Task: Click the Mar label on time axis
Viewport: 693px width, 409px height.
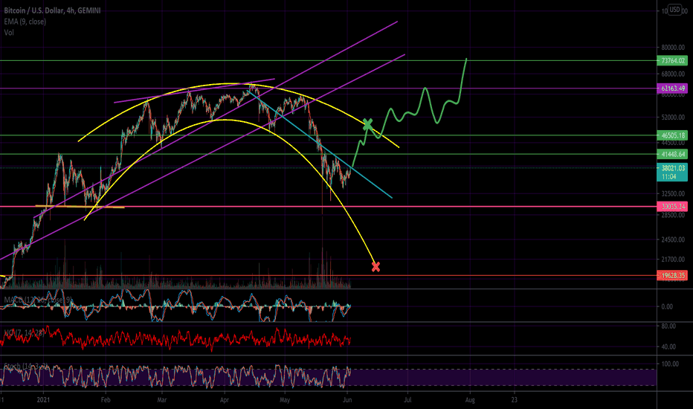Action: click(162, 400)
